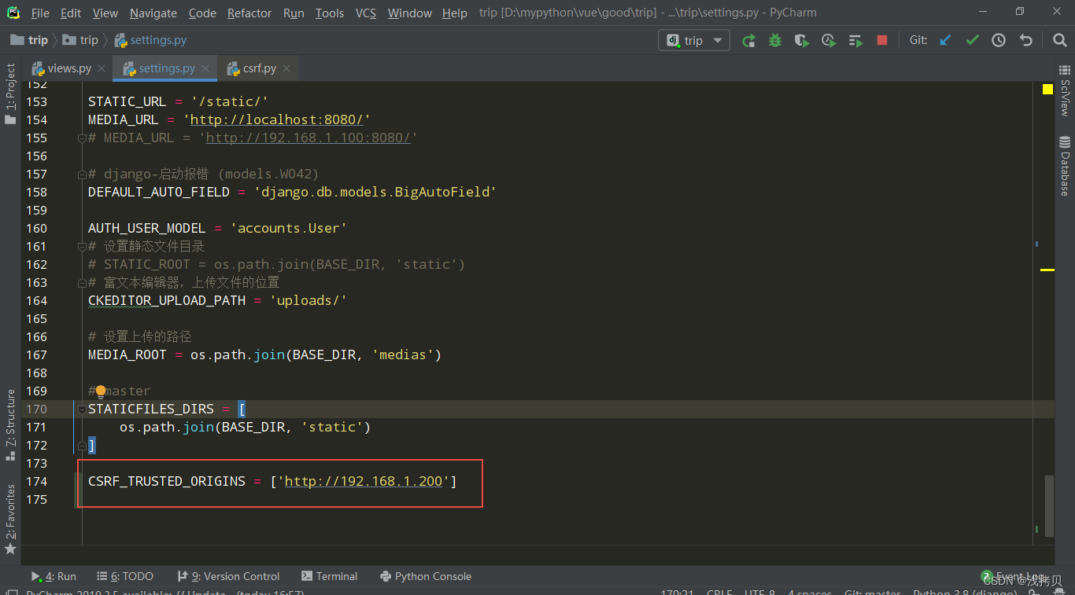
Task: Collapse STATICFILES_DIRS list at line 170
Action: 81,410
